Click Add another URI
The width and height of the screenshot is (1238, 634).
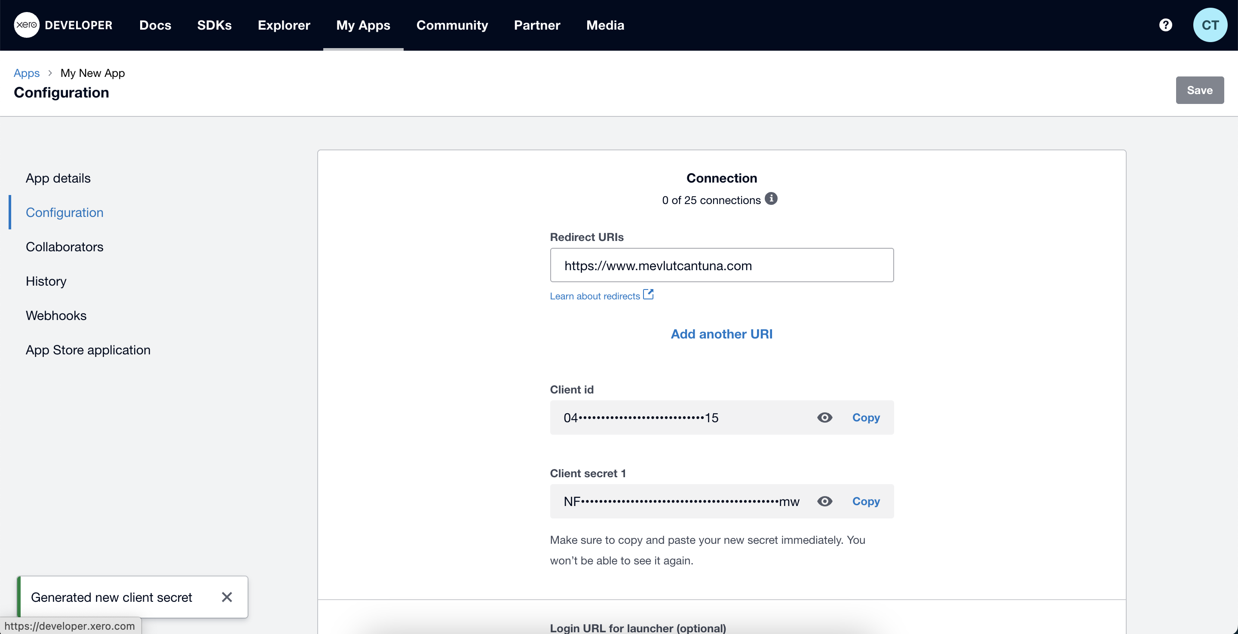pyautogui.click(x=722, y=334)
